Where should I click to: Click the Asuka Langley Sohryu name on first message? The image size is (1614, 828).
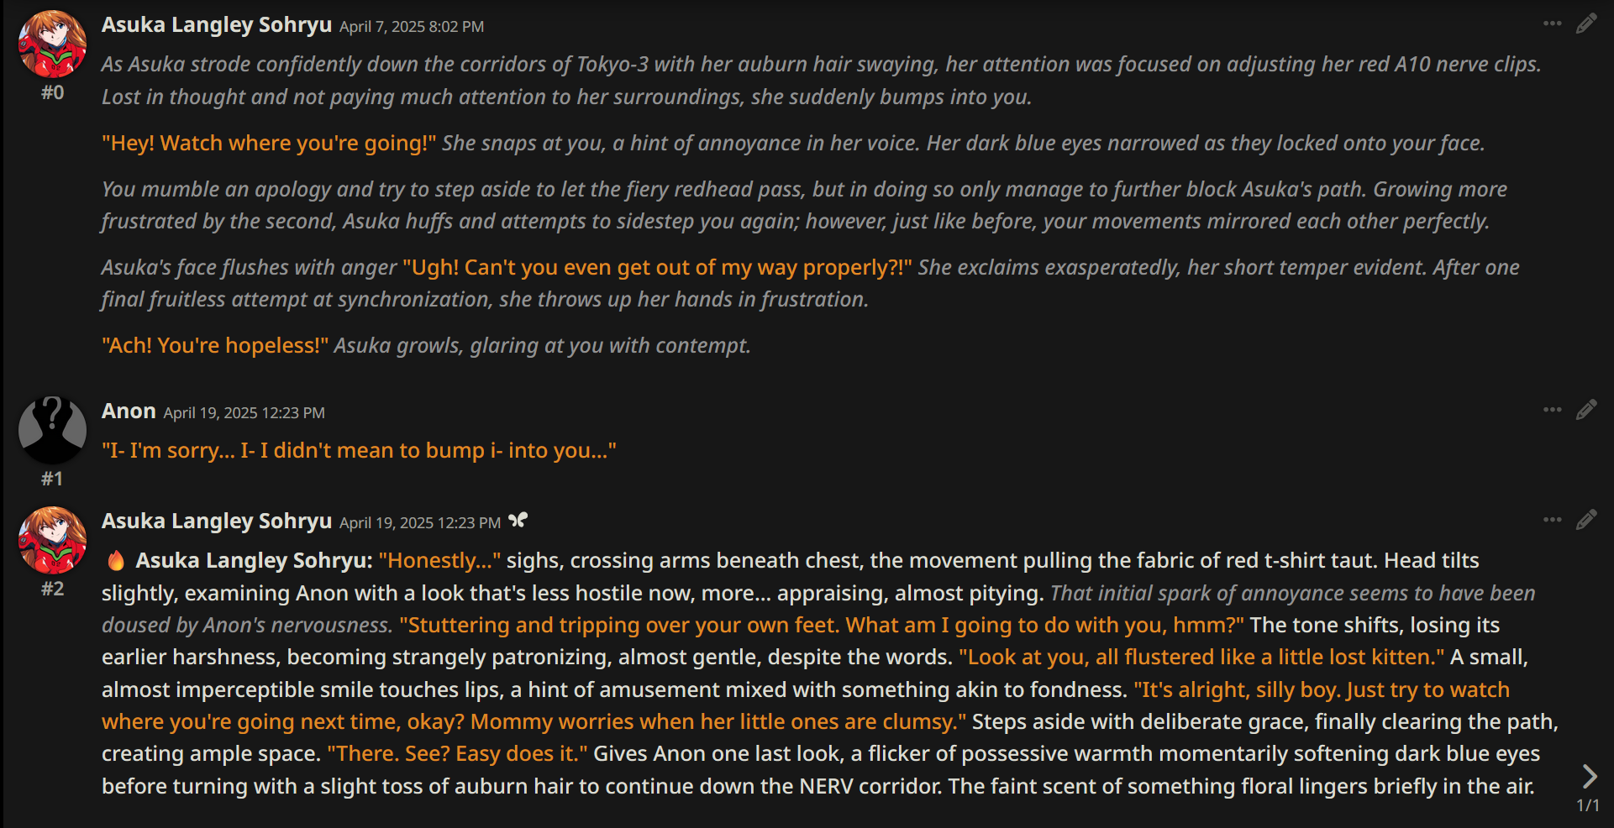point(217,25)
